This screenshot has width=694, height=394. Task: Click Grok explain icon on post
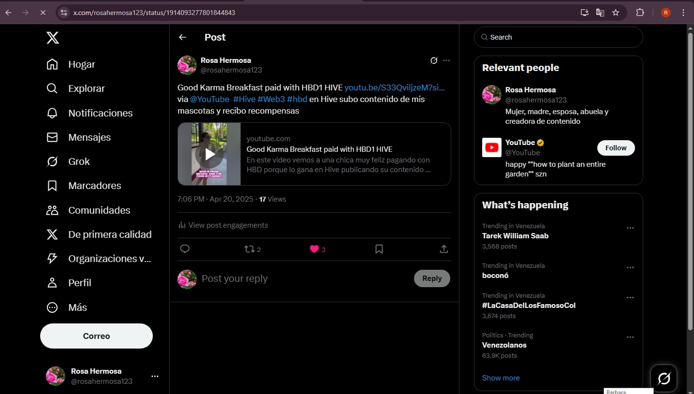pos(434,60)
